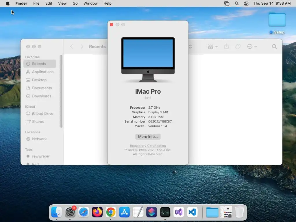296x222 pixels.
Task: Click the Stage Manager icon in the menu bar
Action: [x=227, y=3]
